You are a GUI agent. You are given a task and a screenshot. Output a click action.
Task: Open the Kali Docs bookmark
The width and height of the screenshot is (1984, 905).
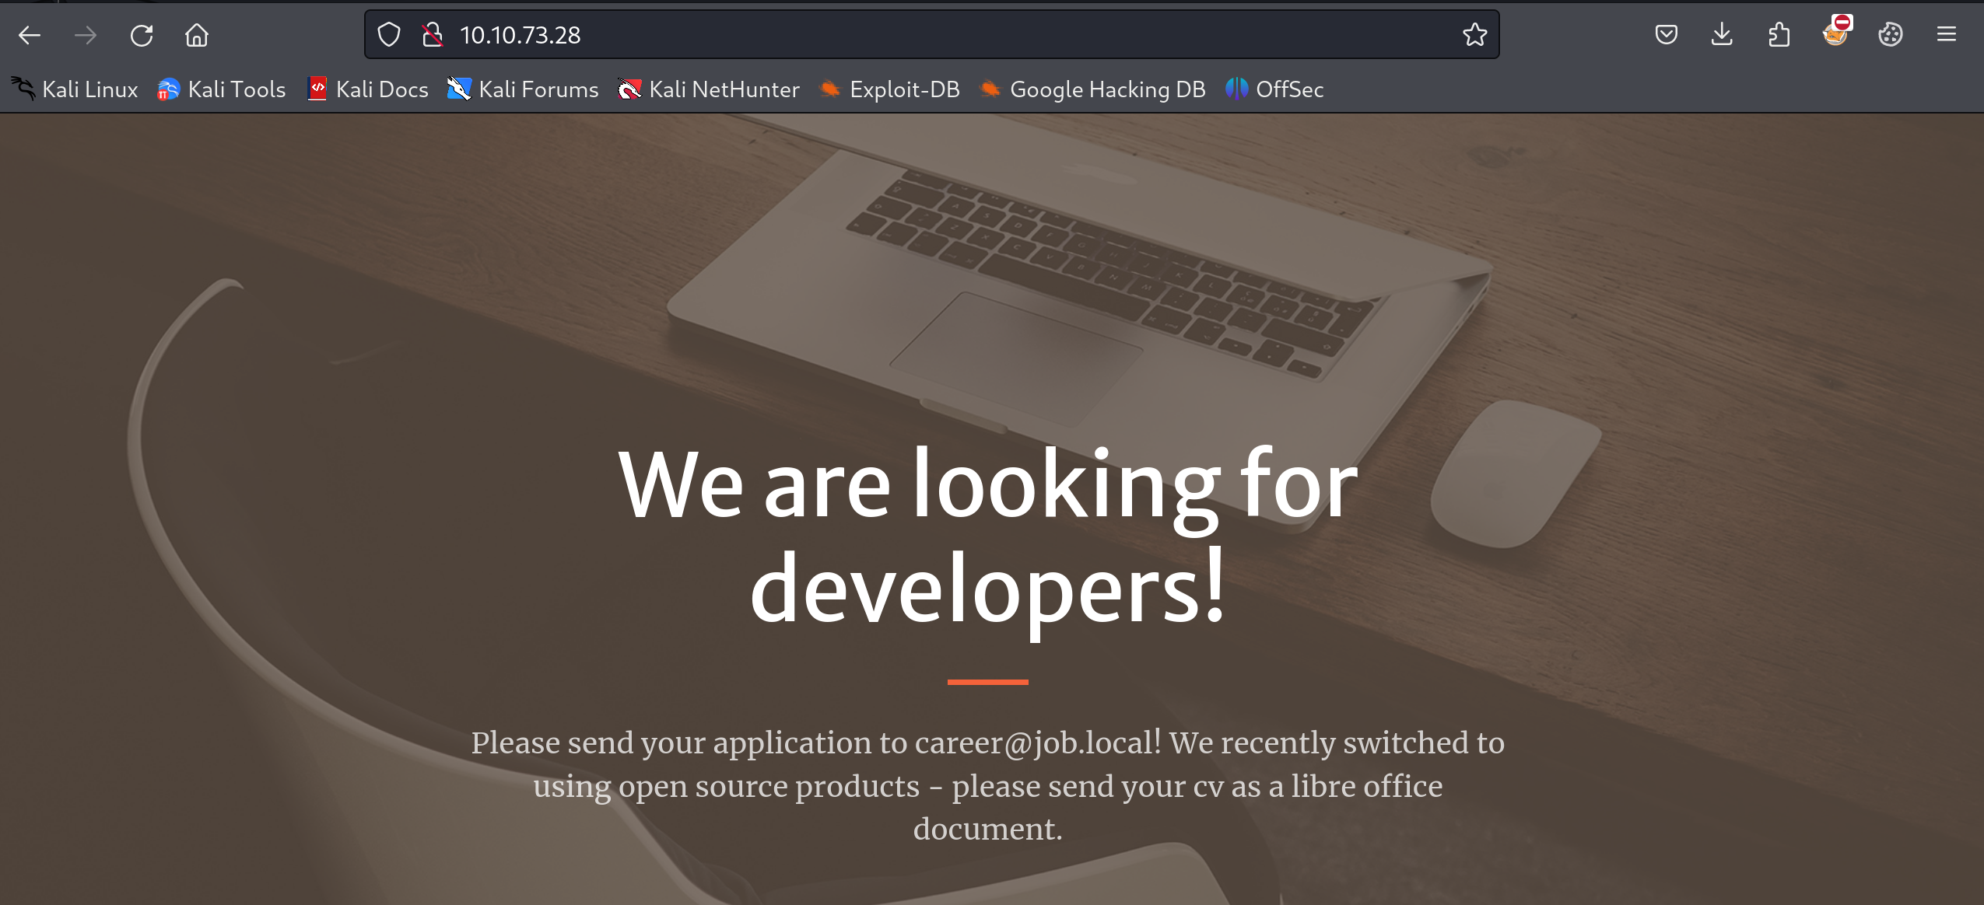pyautogui.click(x=368, y=89)
